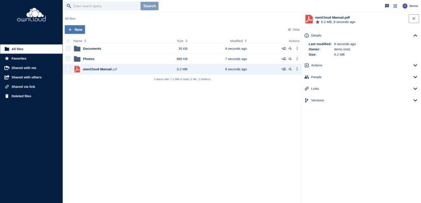
Task: Go to All files in sidebar
Action: click(x=31, y=49)
